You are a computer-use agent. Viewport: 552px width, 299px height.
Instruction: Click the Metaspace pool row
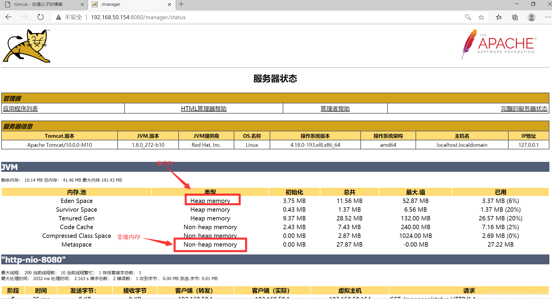(275, 244)
